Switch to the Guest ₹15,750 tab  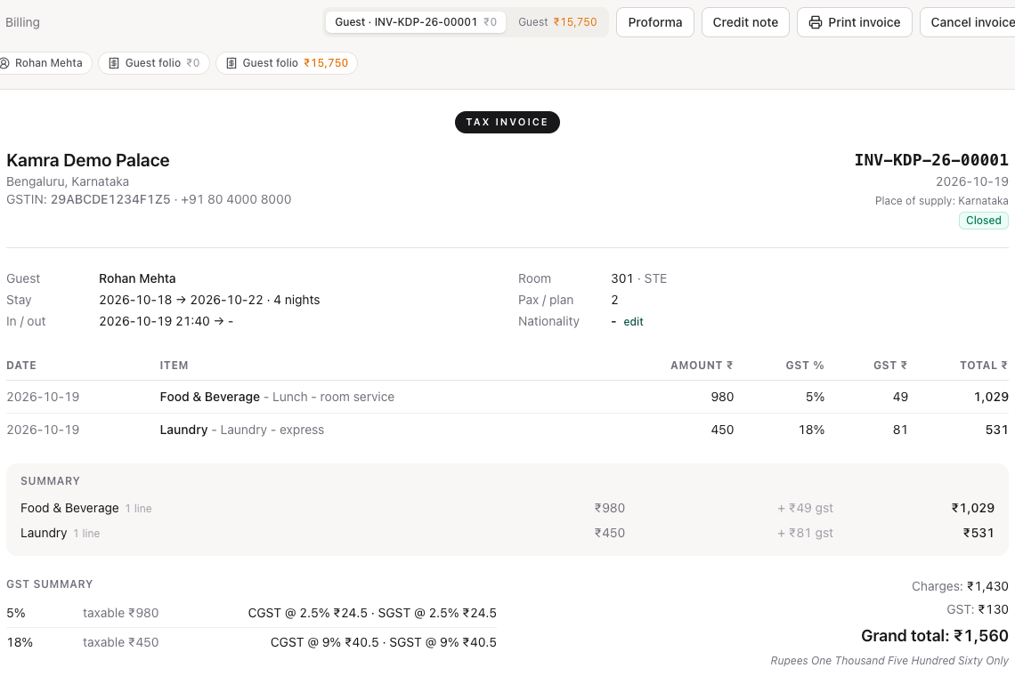(x=557, y=22)
